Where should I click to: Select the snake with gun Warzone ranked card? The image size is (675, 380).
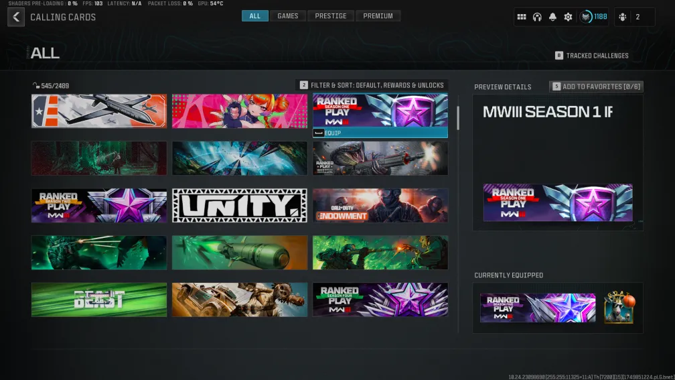[380, 158]
